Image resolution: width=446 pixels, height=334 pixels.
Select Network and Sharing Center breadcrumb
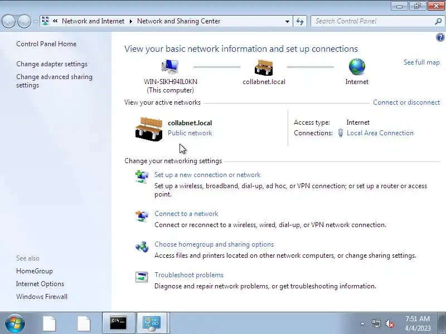click(178, 21)
